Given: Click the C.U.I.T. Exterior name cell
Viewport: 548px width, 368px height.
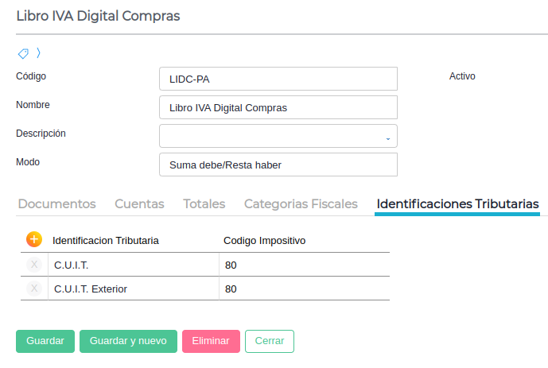Looking at the screenshot, I should click(133, 289).
